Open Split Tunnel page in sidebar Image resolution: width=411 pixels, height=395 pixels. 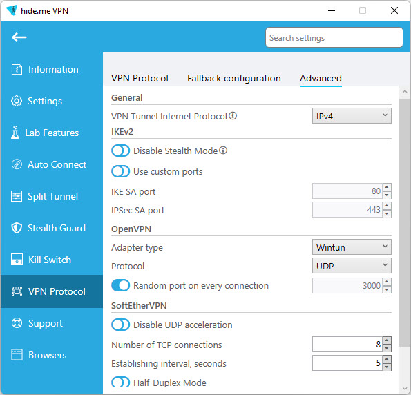click(52, 196)
